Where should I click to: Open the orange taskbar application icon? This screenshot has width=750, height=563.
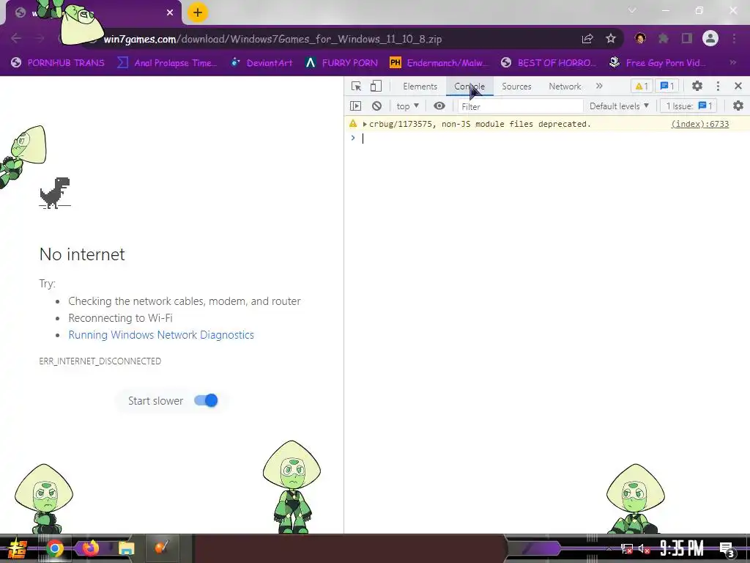[x=162, y=548]
